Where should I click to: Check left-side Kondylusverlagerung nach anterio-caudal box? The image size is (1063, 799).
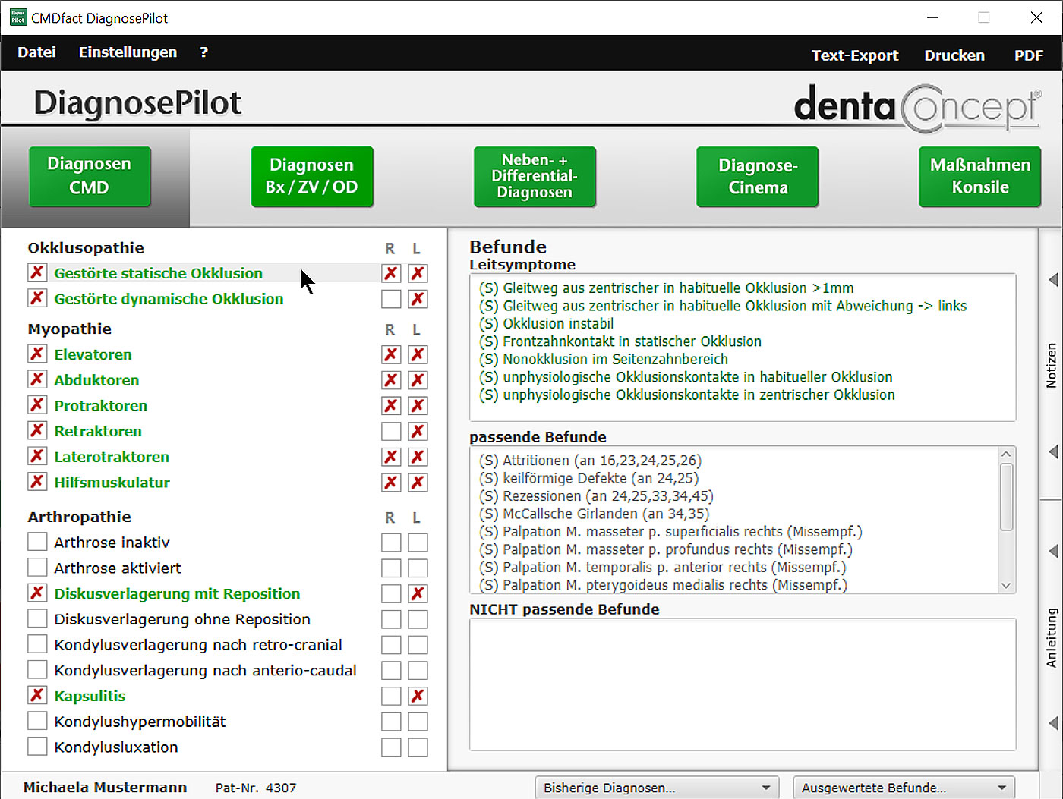point(418,671)
